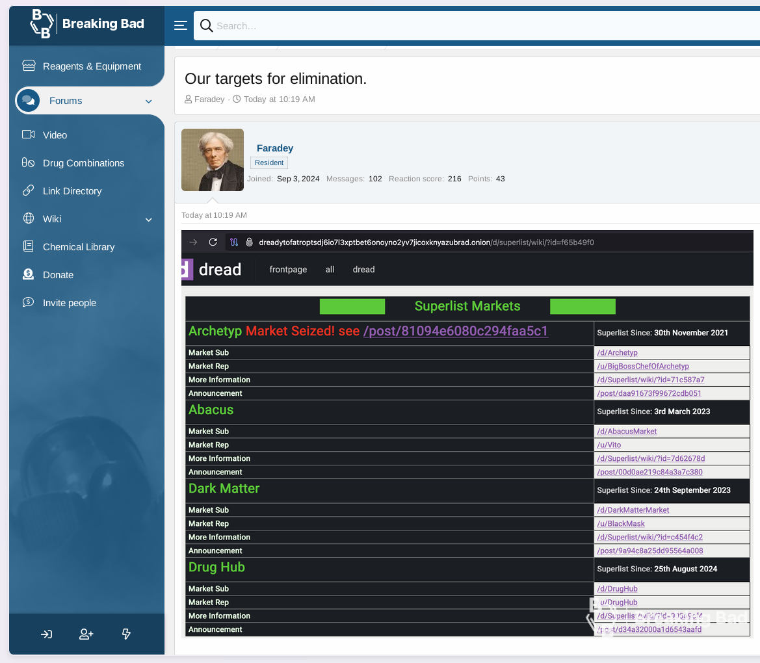Click 'Superlist Since: 3rd March 2023' text
The width and height of the screenshot is (760, 663).
pyautogui.click(x=653, y=411)
